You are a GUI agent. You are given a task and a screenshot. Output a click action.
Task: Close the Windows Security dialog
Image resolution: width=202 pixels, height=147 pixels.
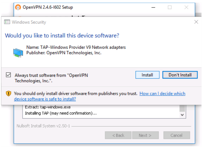click(196, 22)
